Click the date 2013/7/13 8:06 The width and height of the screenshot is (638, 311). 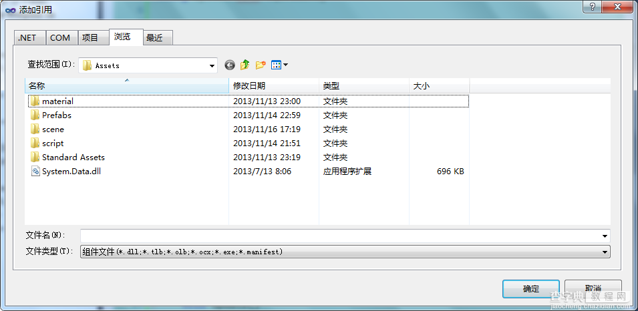tap(262, 171)
